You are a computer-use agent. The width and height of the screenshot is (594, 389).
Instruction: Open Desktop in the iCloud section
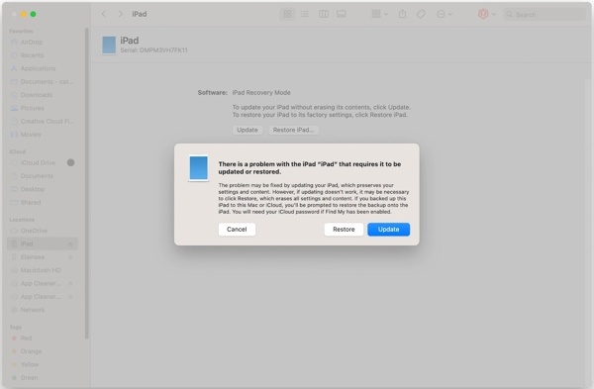pyautogui.click(x=43, y=189)
